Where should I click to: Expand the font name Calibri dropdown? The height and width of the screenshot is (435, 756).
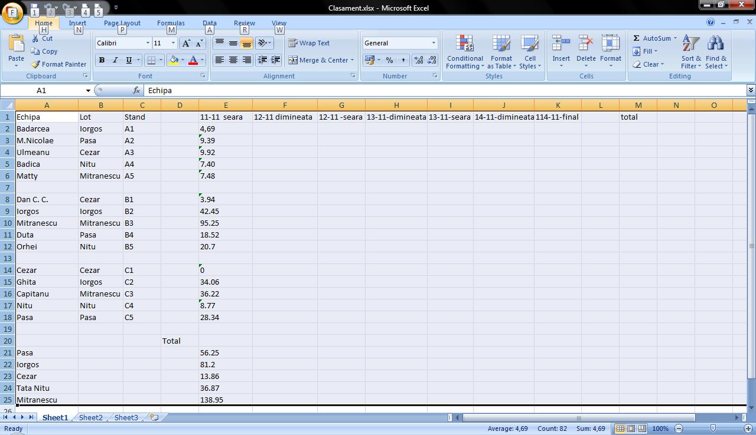pyautogui.click(x=148, y=43)
